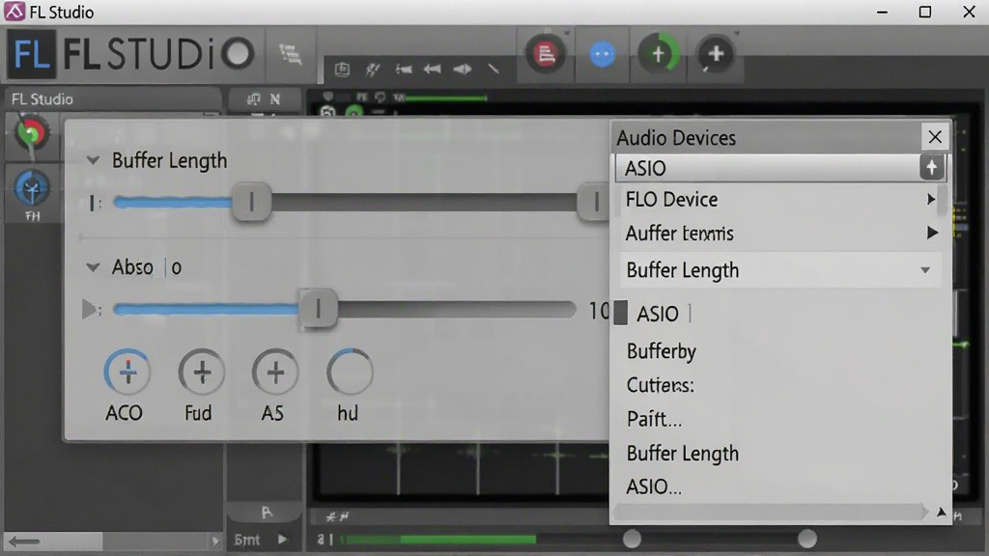The width and height of the screenshot is (989, 556).
Task: Click the FL logo tile
Action: pyautogui.click(x=31, y=54)
